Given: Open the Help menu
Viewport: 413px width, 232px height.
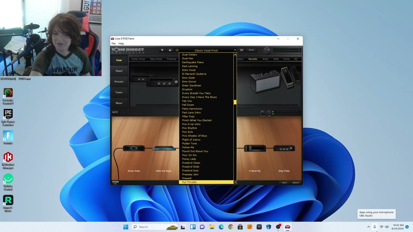Looking at the screenshot, I should [x=121, y=43].
